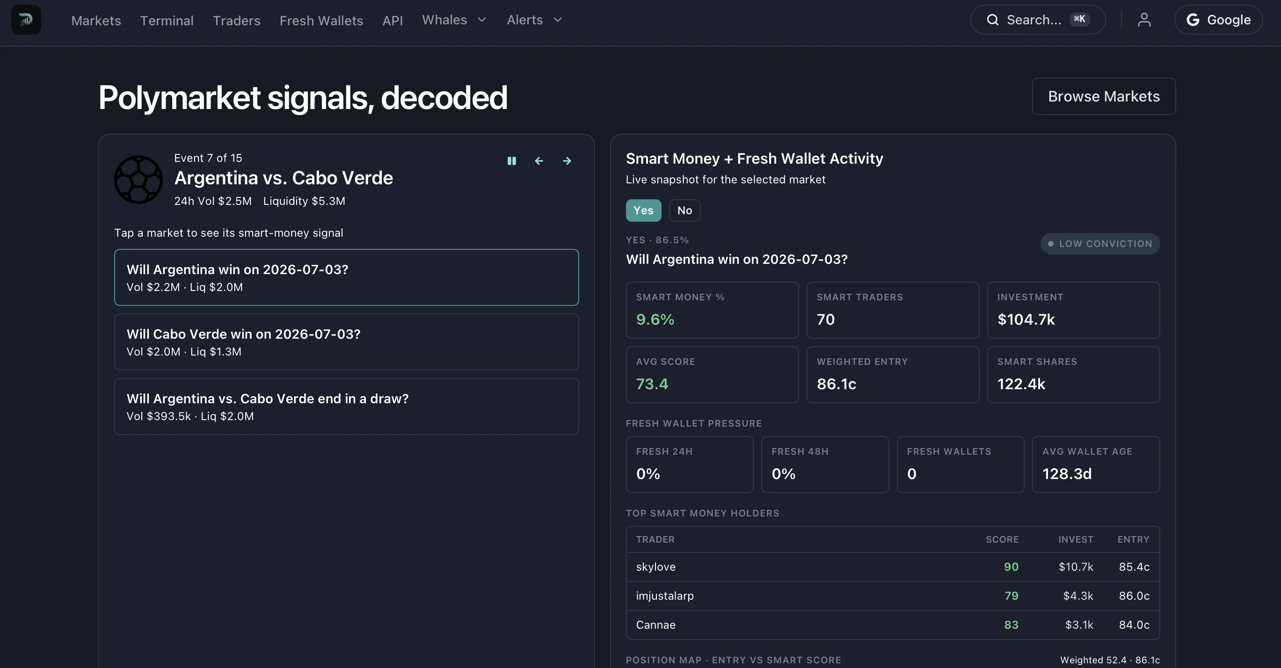
Task: Go to next event arrow
Action: [567, 160]
